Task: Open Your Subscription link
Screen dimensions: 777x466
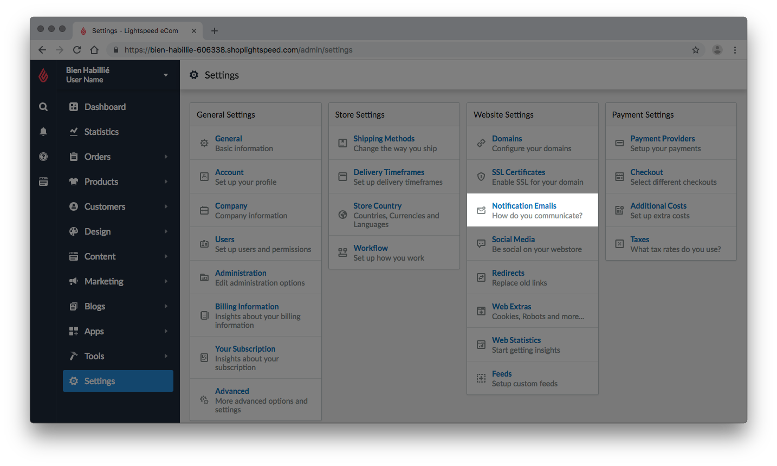Action: (245, 349)
